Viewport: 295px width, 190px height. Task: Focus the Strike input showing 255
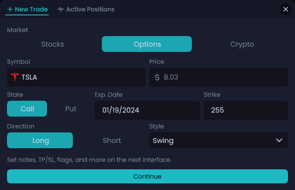[246, 110]
